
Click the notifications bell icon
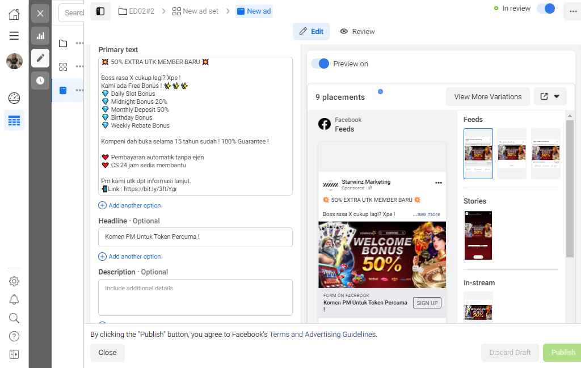point(14,299)
